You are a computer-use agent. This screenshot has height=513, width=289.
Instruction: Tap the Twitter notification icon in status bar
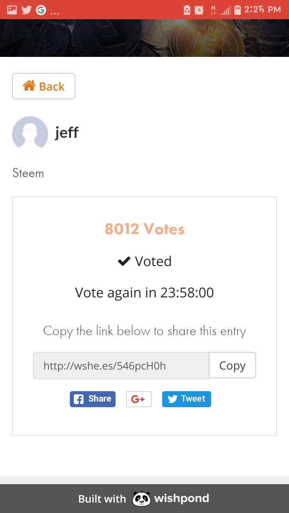click(26, 10)
